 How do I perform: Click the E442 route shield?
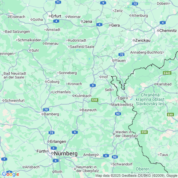point(167,73)
